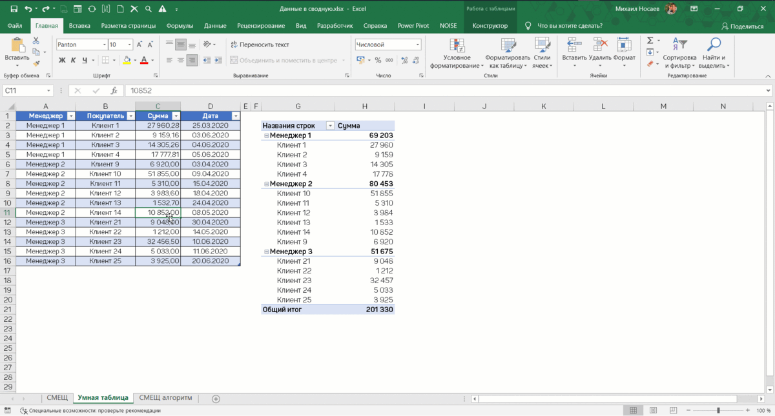The image size is (775, 416).
Task: Toggle middle vertical alignment
Action: [x=181, y=45]
